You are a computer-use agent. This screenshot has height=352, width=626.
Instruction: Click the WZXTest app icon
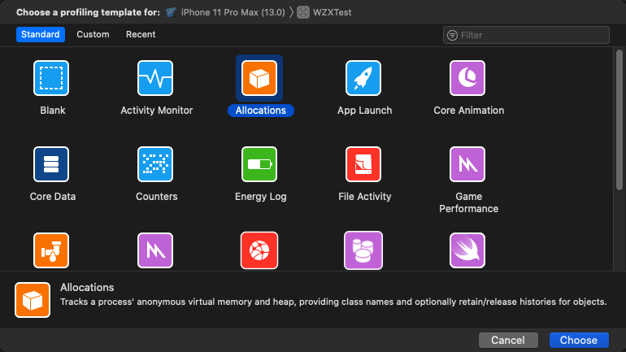303,12
